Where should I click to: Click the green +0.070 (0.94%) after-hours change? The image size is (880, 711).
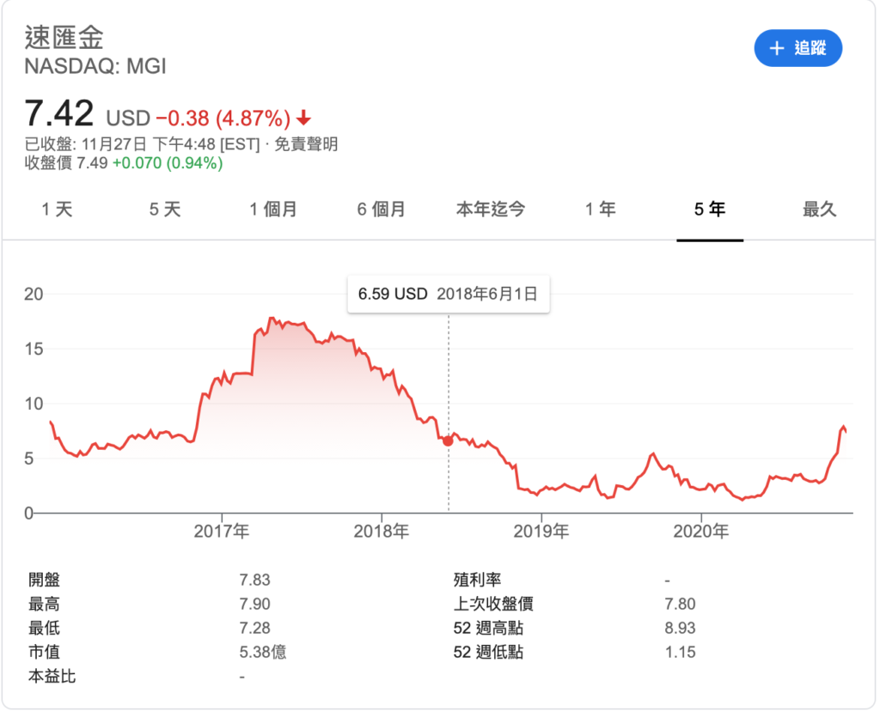pyautogui.click(x=168, y=162)
